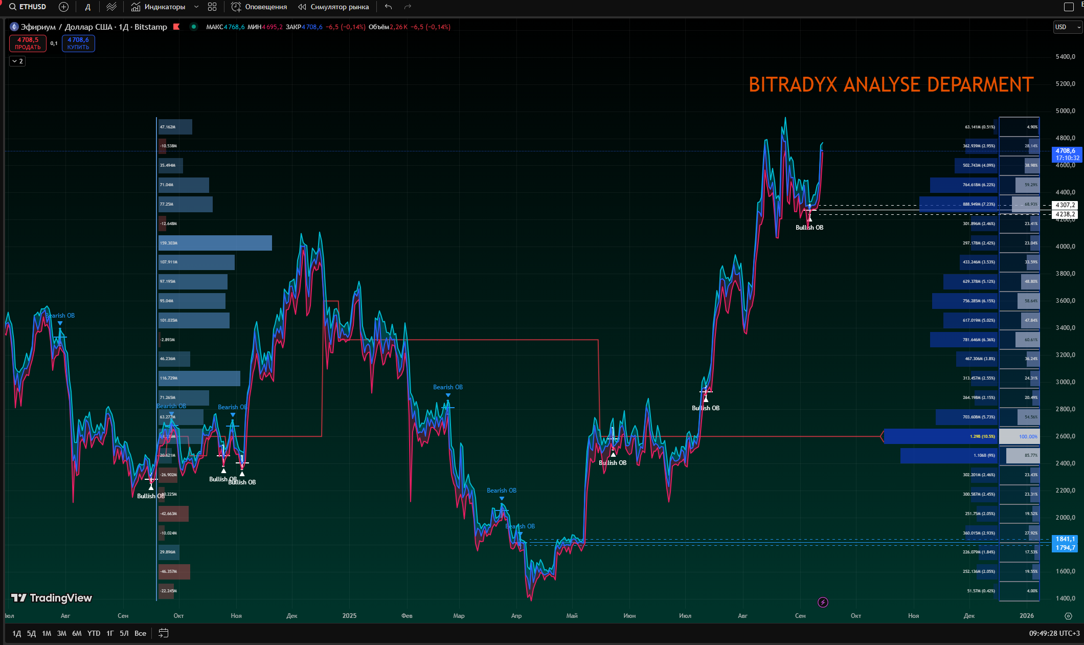Select the 1Г one-year range
This screenshot has width=1084, height=645.
(x=110, y=633)
